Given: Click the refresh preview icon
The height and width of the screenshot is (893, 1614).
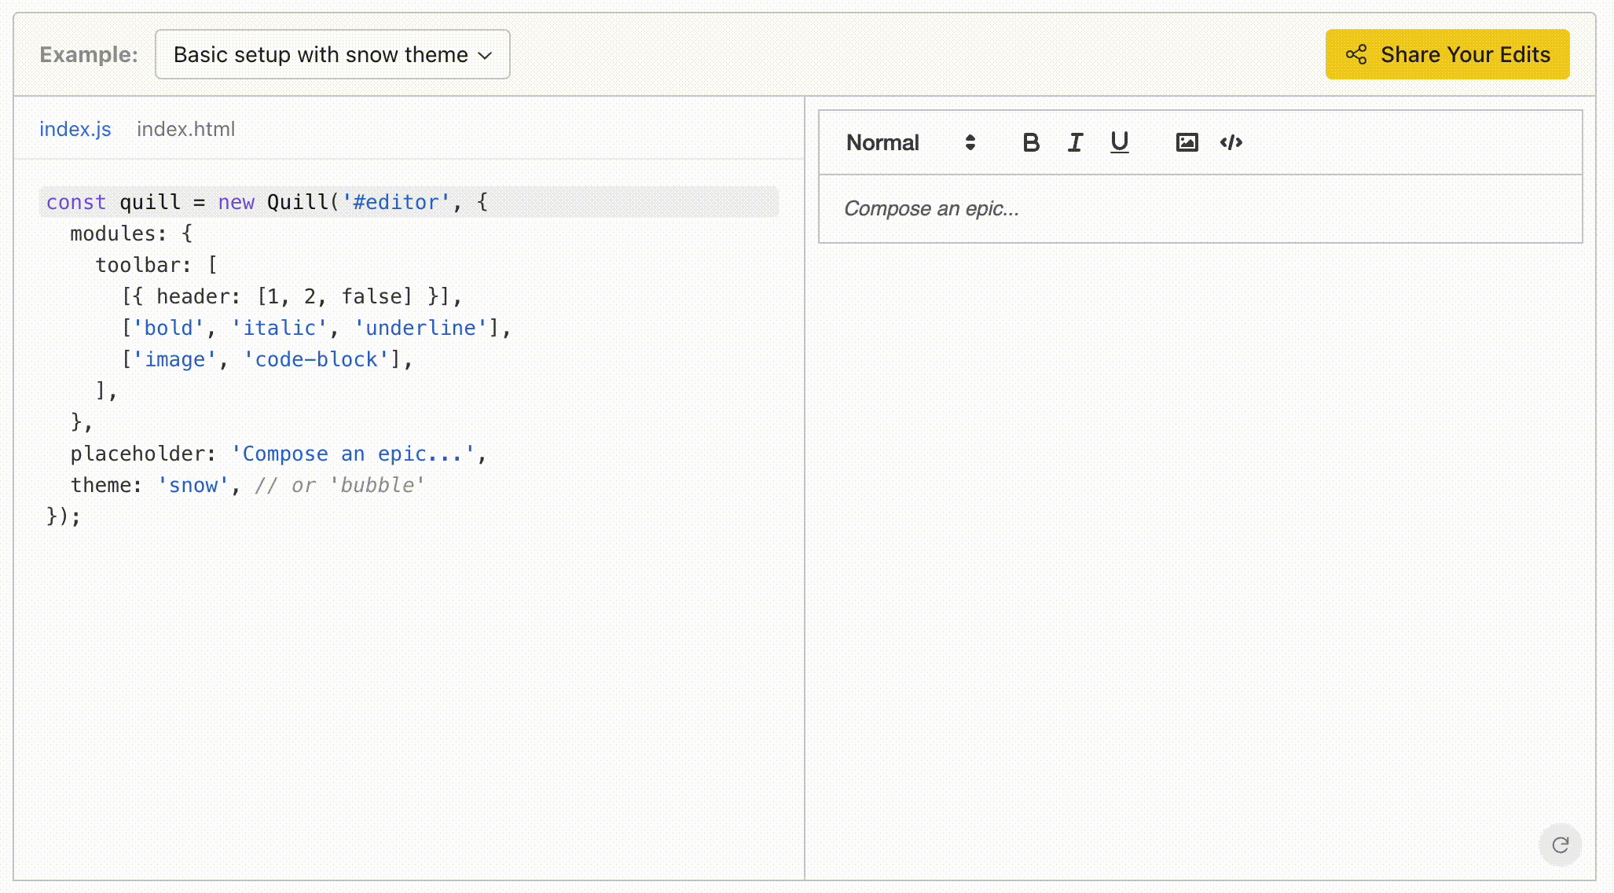Looking at the screenshot, I should click(x=1560, y=845).
